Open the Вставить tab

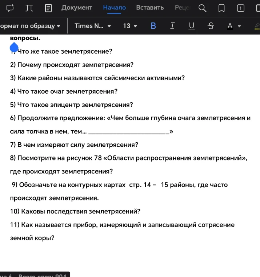point(150,8)
